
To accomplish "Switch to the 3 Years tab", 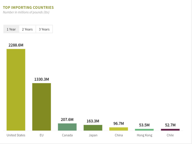I will tap(44, 29).
